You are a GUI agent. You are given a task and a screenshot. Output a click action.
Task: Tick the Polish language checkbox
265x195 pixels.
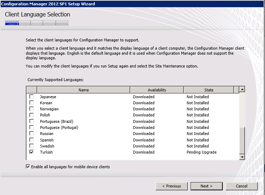click(32, 115)
